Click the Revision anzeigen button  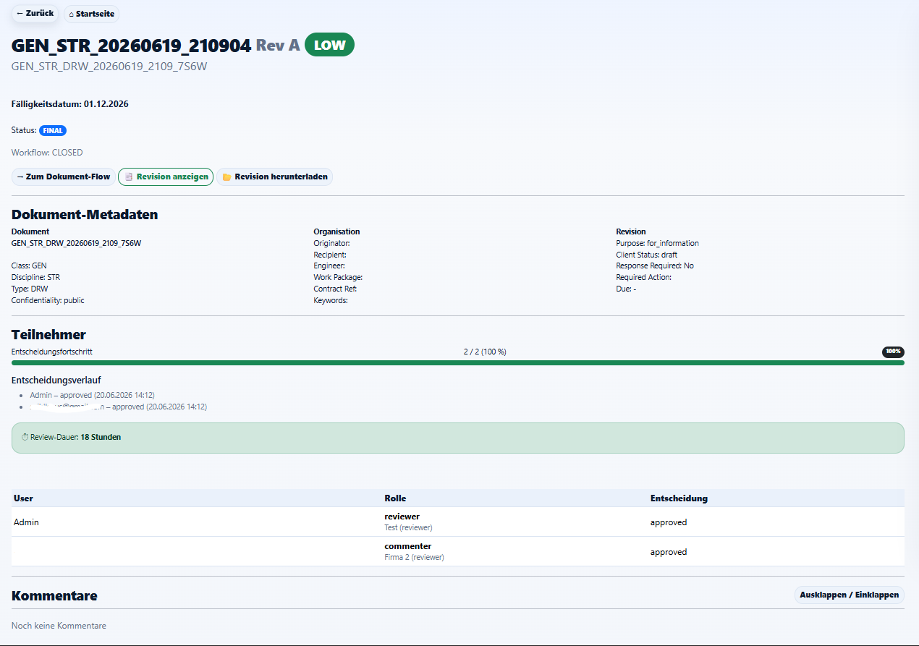166,177
